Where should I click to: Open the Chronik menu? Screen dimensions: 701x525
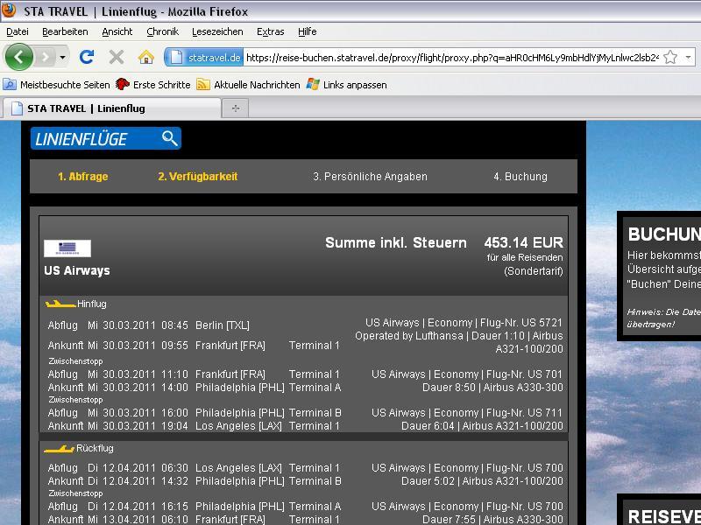[x=163, y=31]
